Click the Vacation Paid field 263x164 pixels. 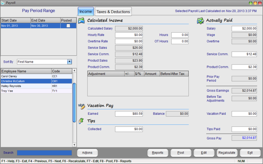coord(244,114)
